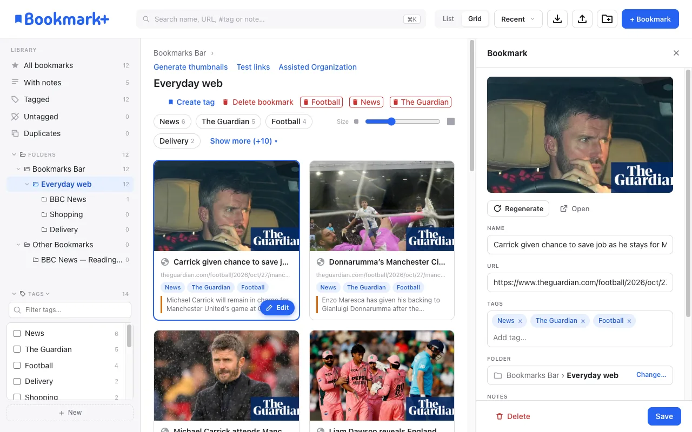Select the Tagged library item

point(70,99)
